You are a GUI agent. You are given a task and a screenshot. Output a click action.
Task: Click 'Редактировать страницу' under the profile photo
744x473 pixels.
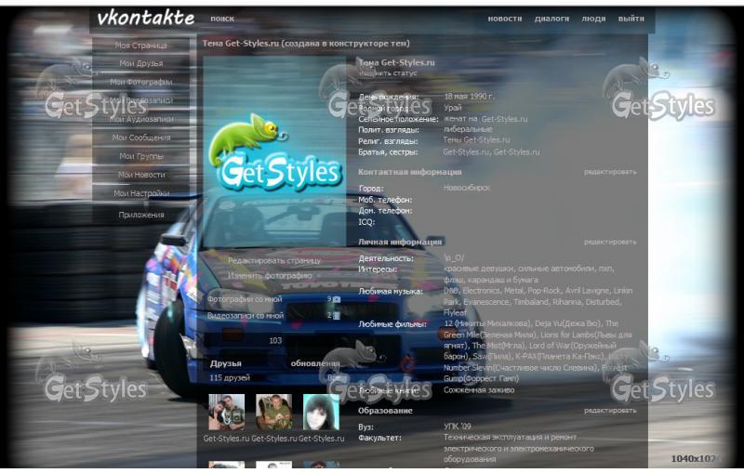[273, 261]
